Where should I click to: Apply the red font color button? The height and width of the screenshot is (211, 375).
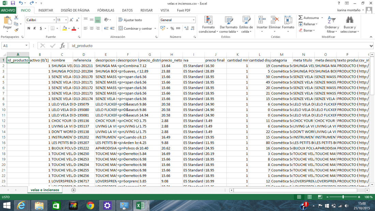tap(74, 28)
